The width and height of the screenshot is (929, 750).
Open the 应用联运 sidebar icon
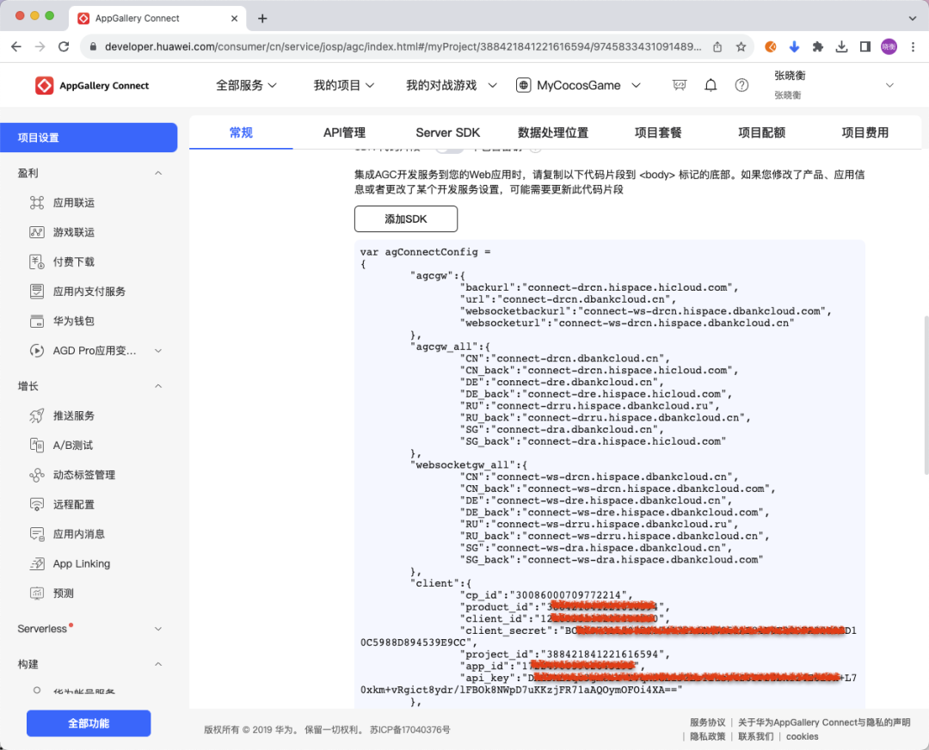[x=37, y=203]
